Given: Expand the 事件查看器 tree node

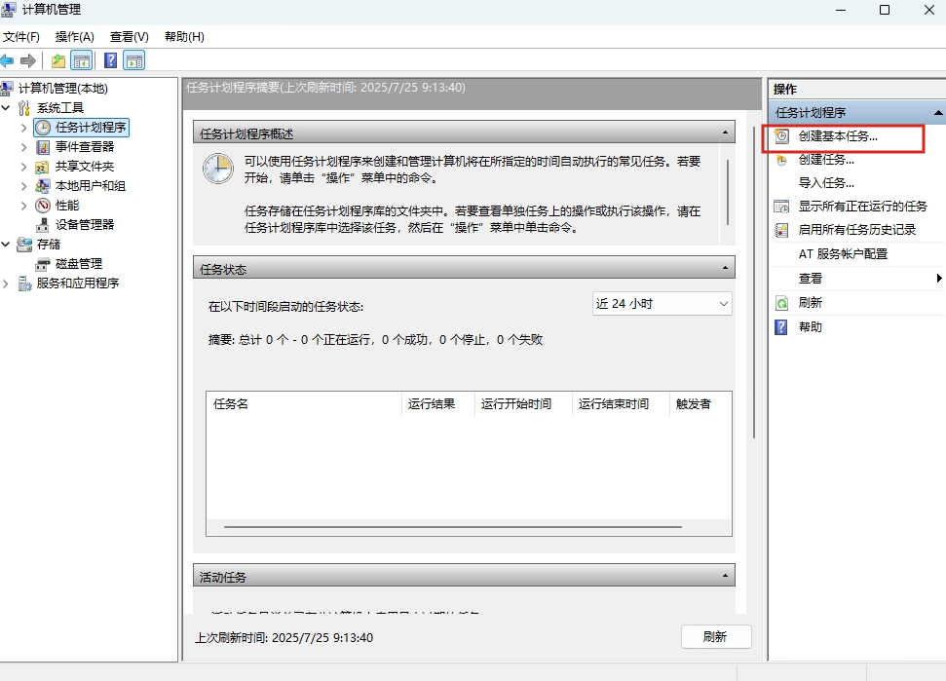Looking at the screenshot, I should tap(23, 147).
